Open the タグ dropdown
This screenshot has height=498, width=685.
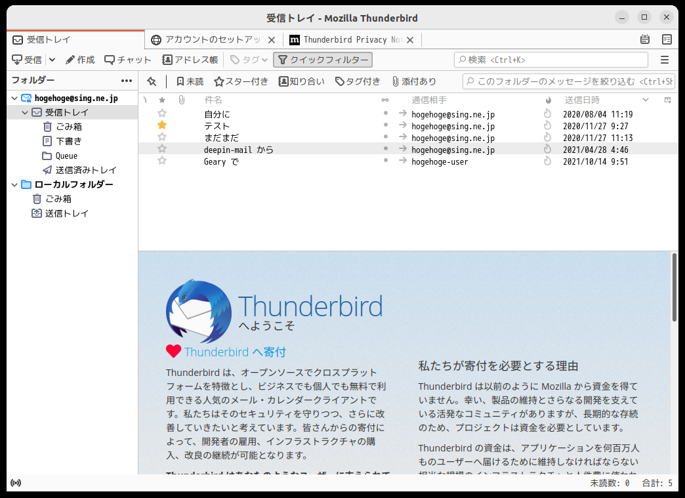(249, 60)
